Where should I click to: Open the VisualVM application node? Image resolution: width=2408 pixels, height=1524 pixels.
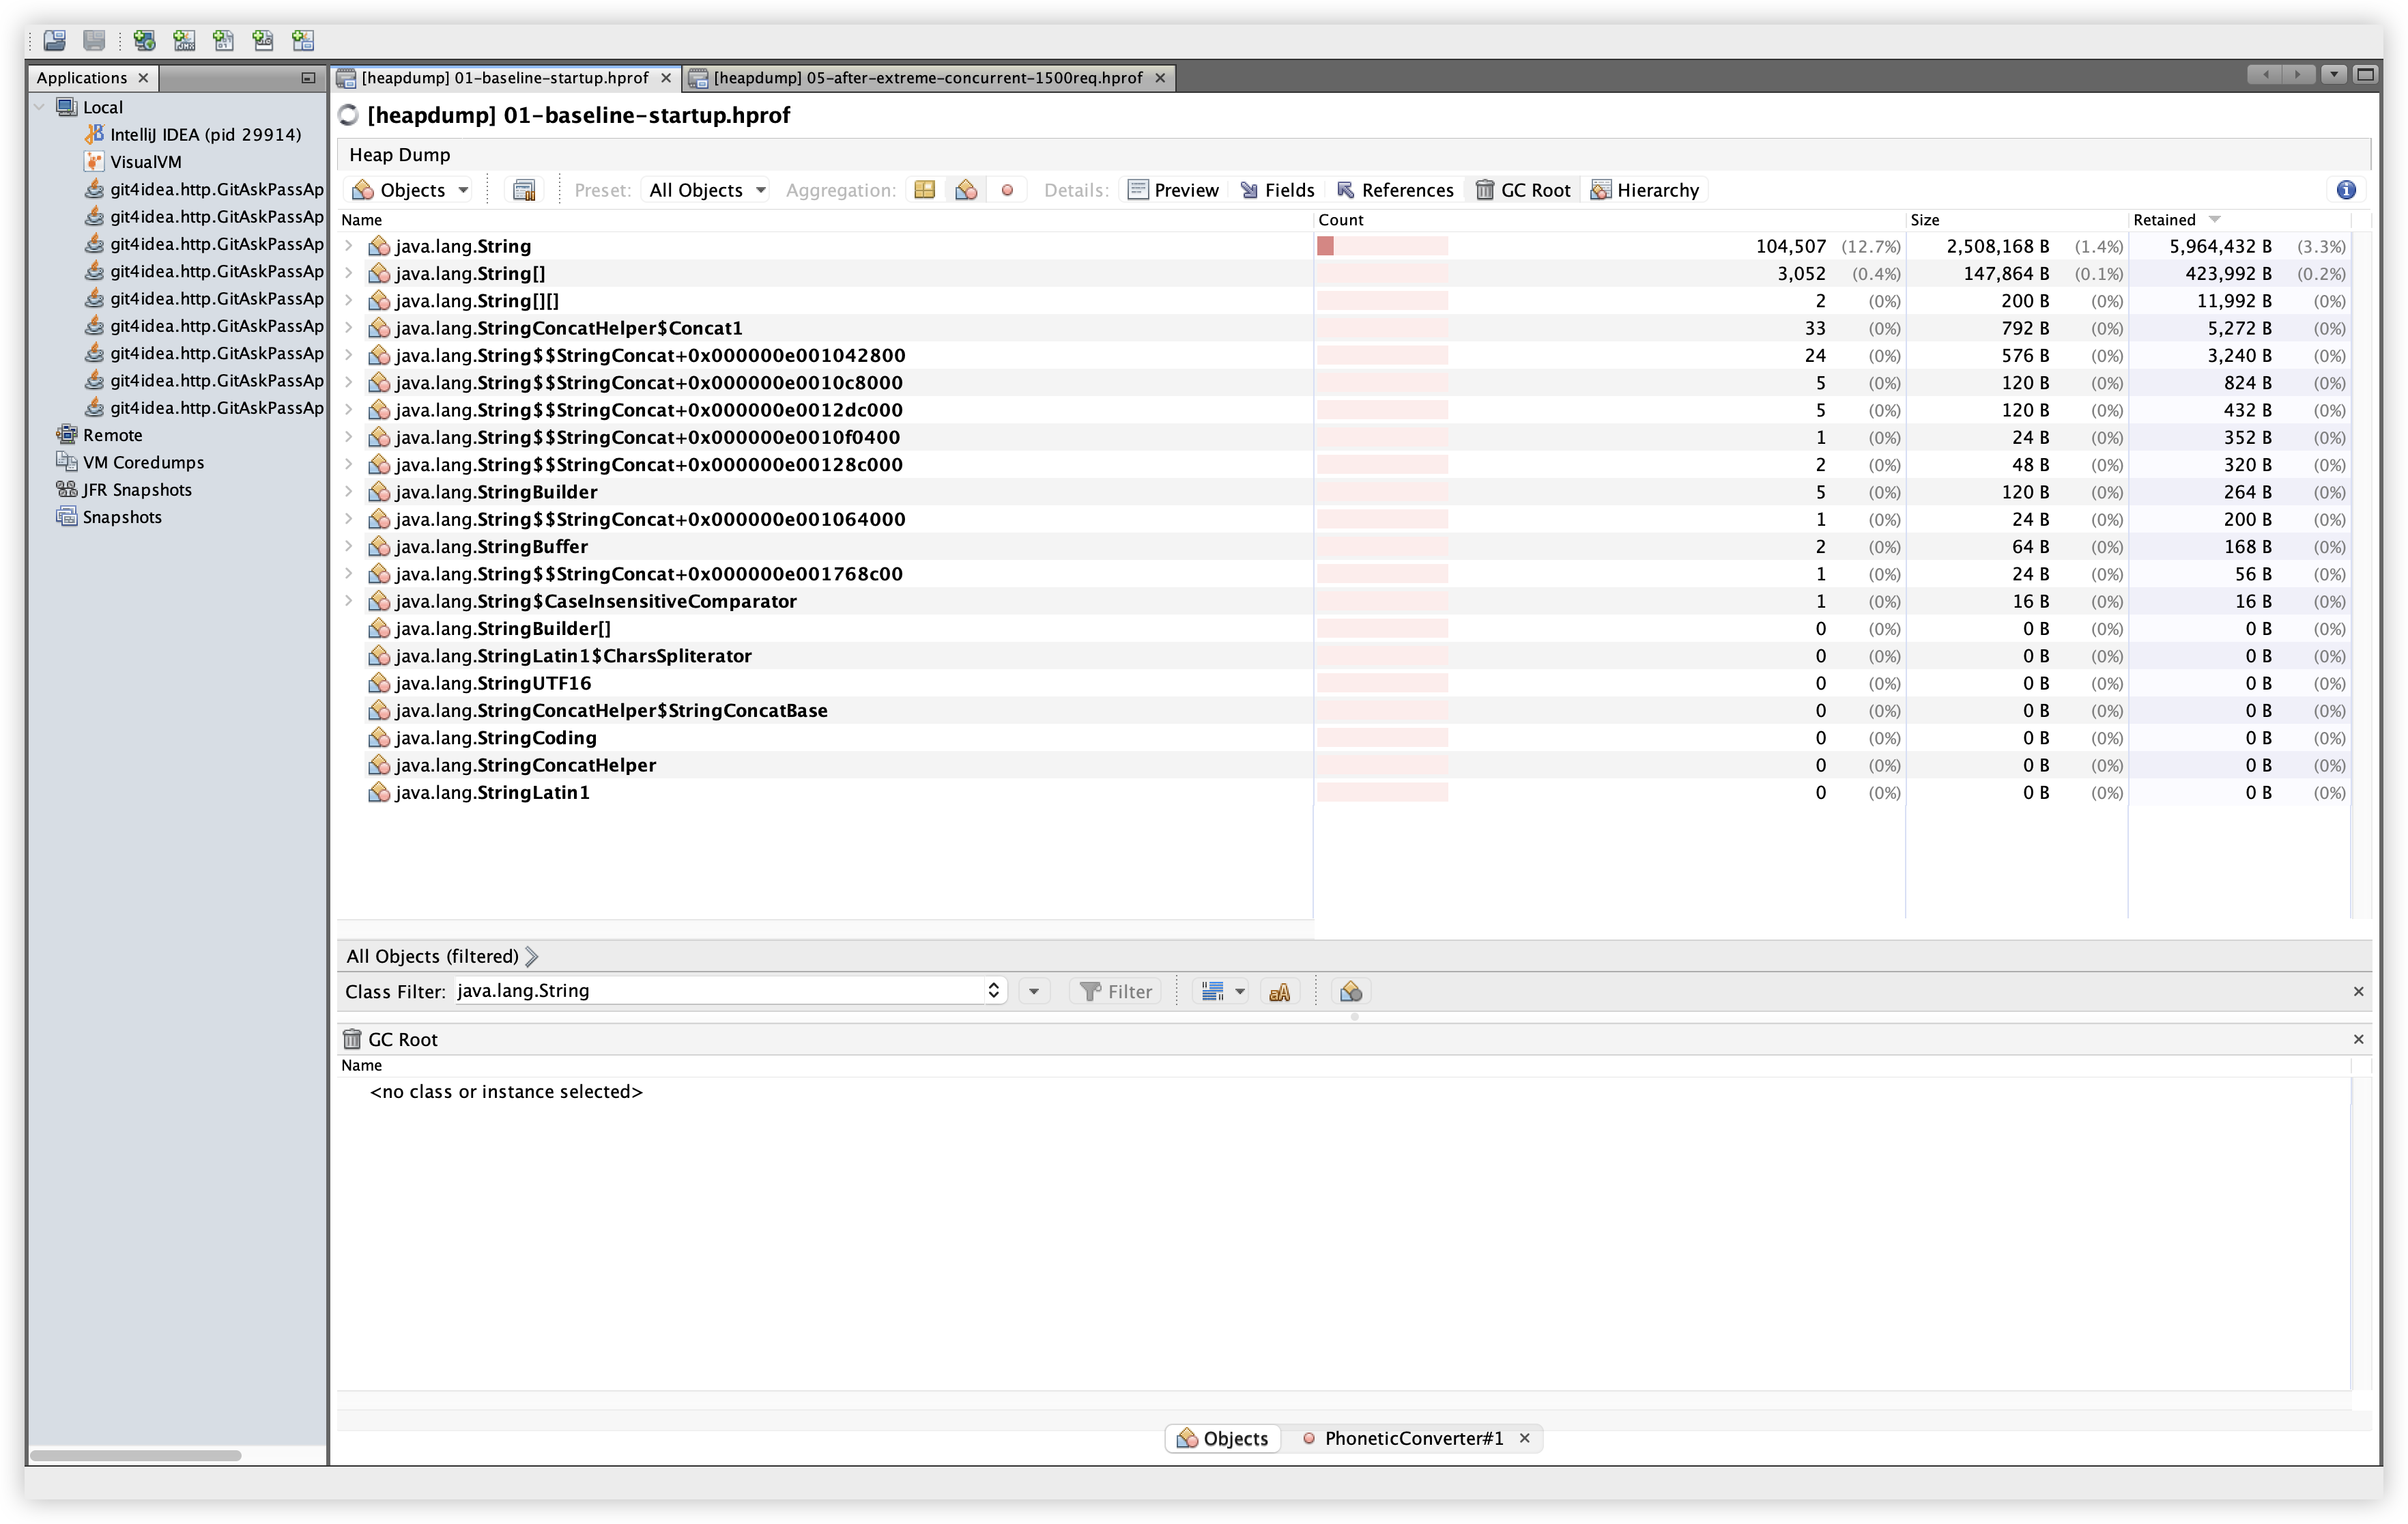[145, 161]
